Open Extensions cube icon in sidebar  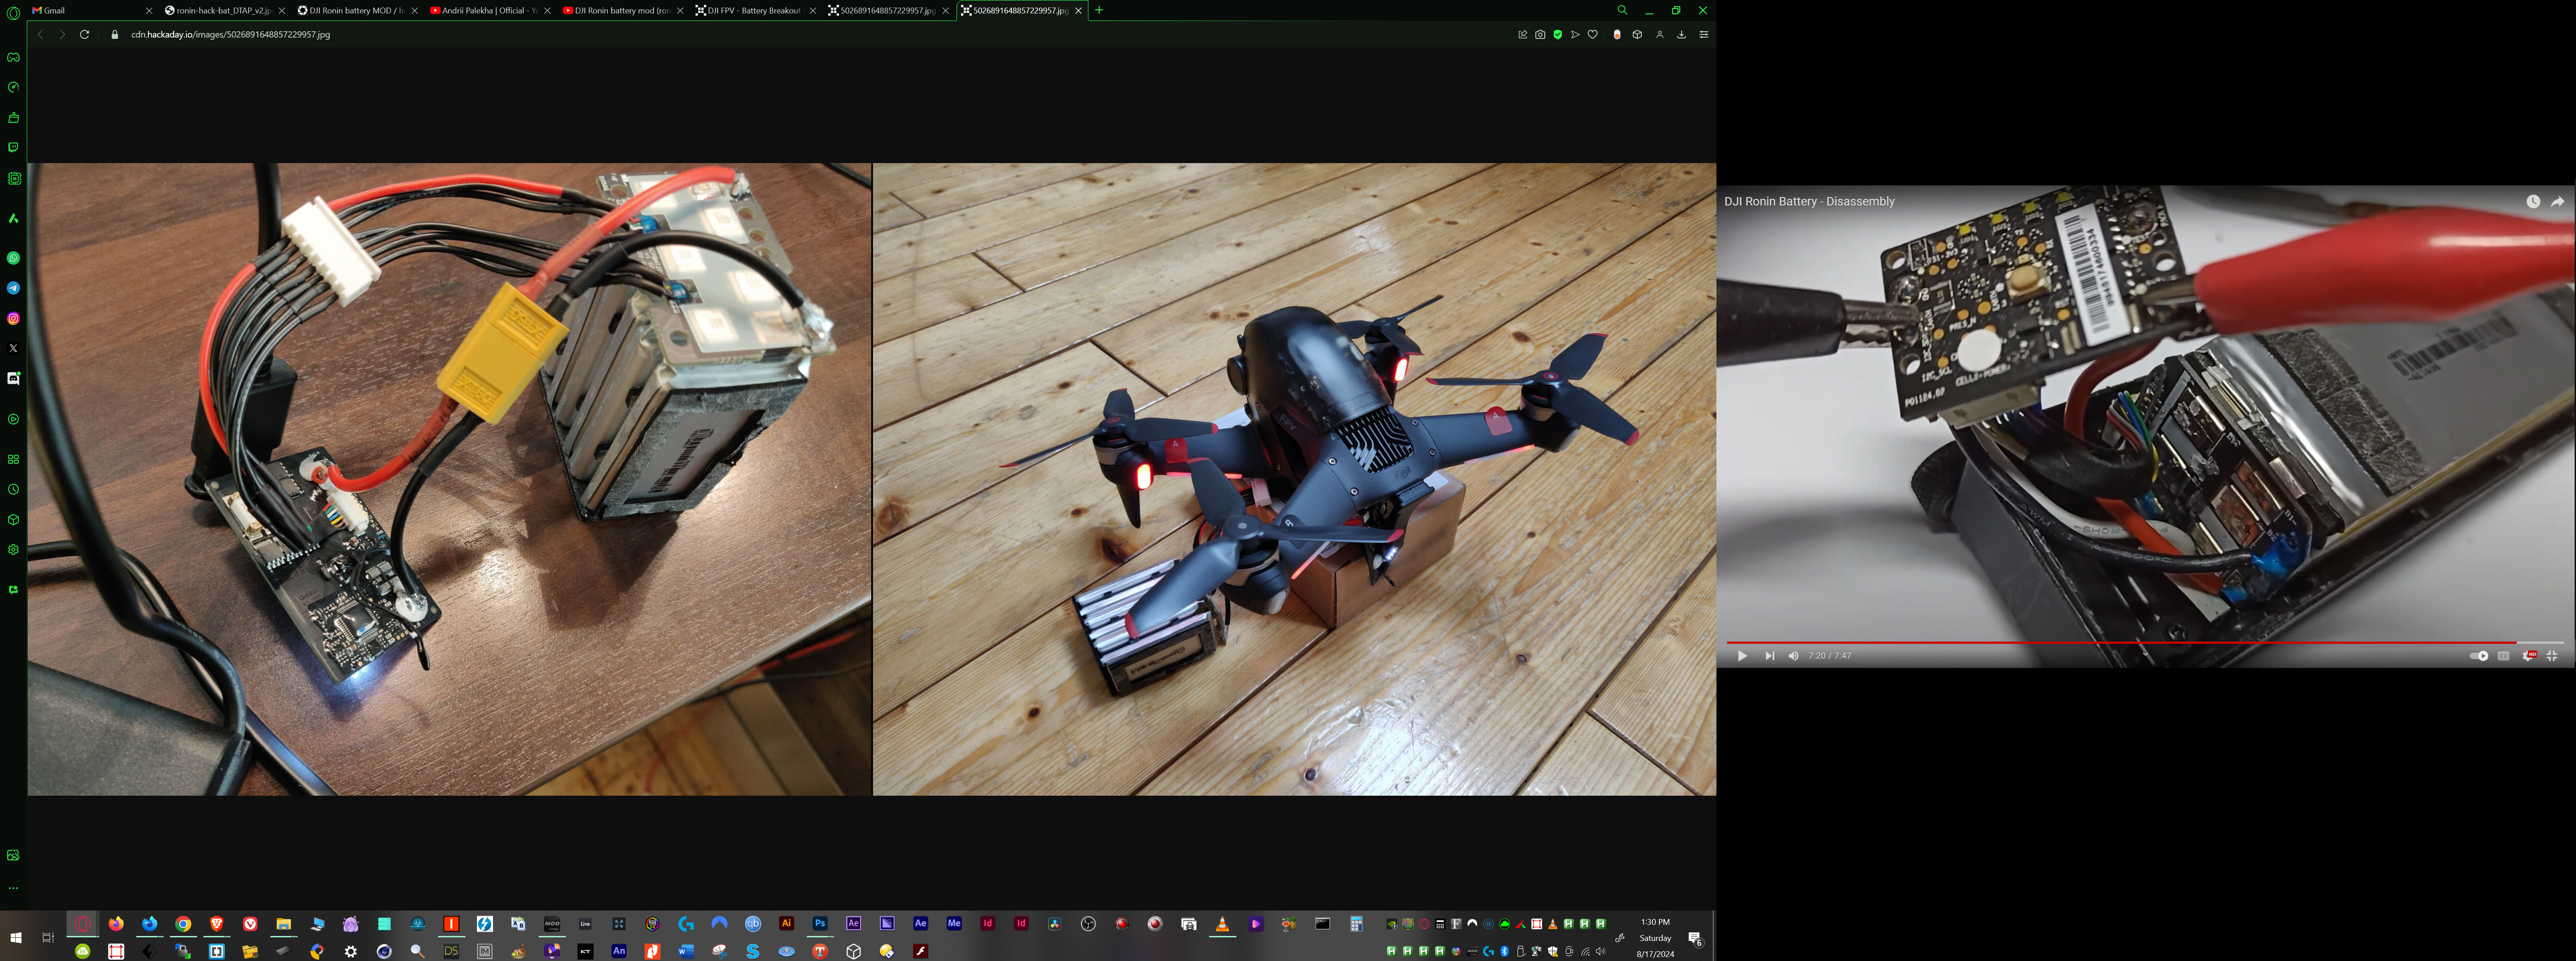pyautogui.click(x=13, y=519)
